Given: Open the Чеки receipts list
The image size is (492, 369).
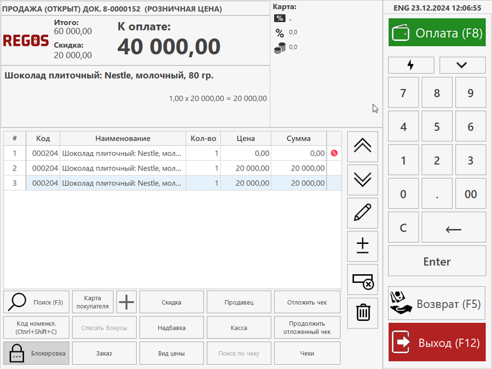Looking at the screenshot, I should coord(307,353).
